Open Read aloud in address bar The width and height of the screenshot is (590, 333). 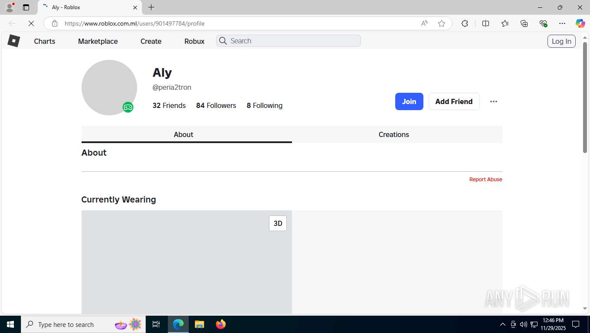pos(424,23)
